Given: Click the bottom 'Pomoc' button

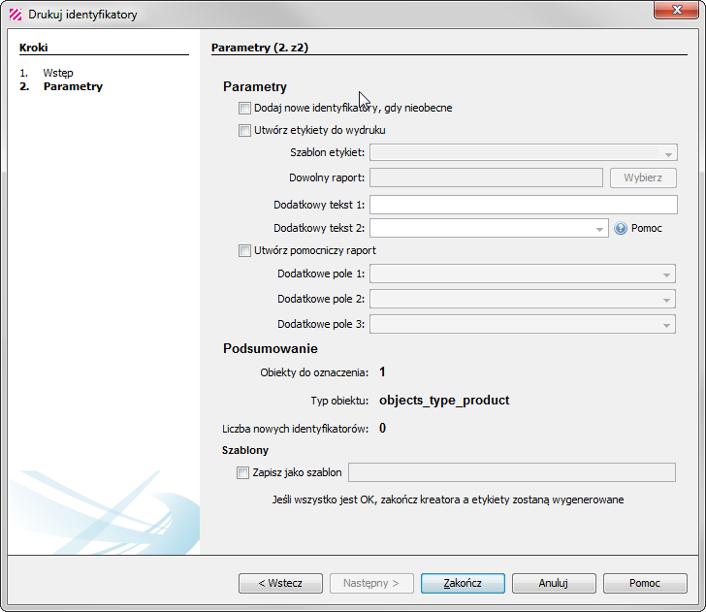Looking at the screenshot, I should (x=645, y=583).
